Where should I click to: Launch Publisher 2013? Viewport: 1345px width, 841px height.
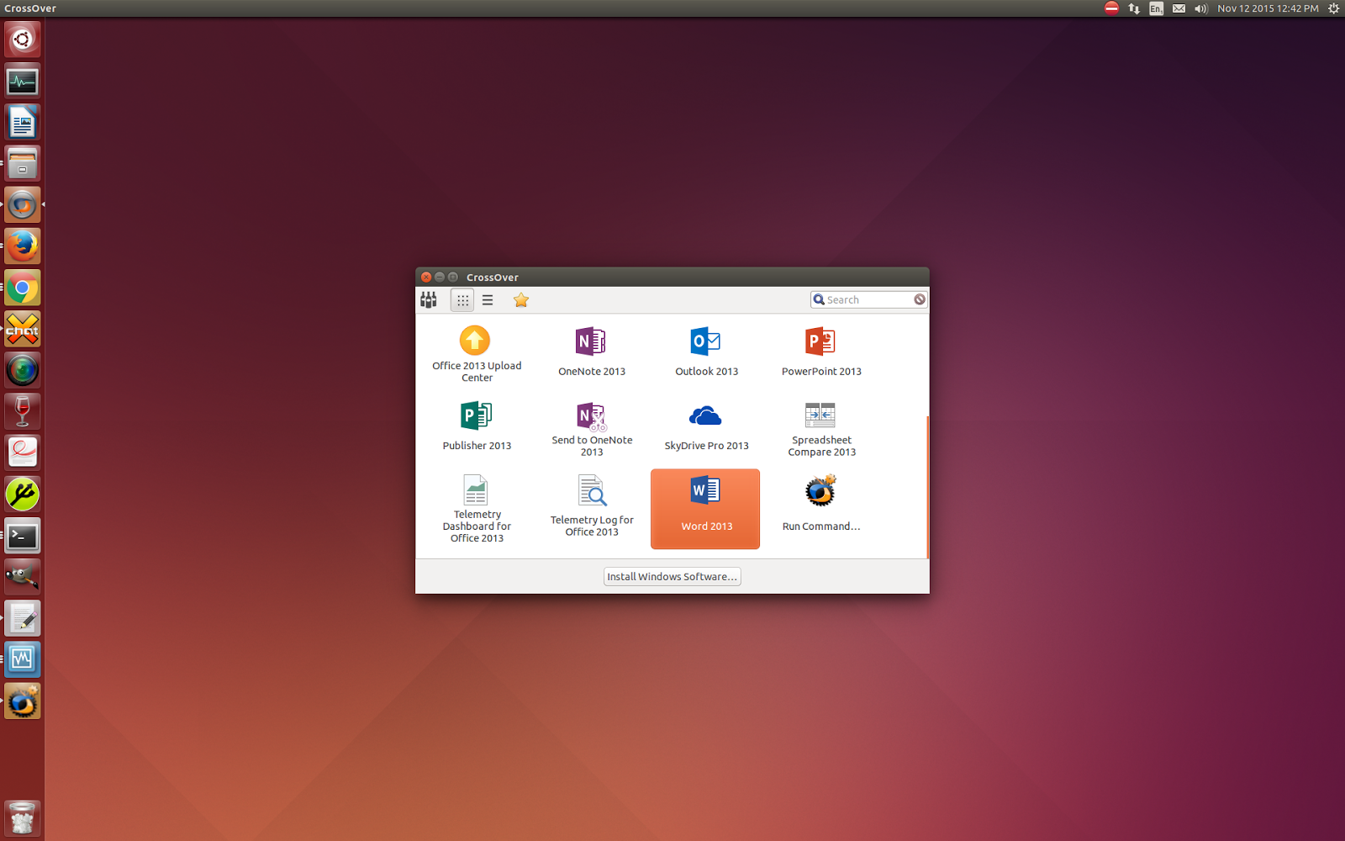[477, 426]
